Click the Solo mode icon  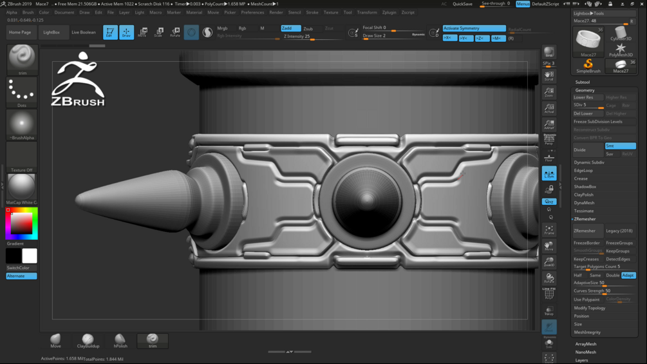click(x=549, y=343)
